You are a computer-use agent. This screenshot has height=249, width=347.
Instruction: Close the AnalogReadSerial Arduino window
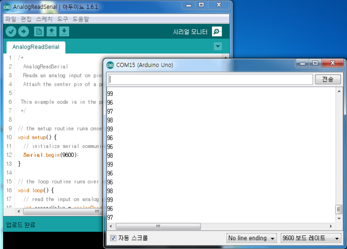[219, 5]
